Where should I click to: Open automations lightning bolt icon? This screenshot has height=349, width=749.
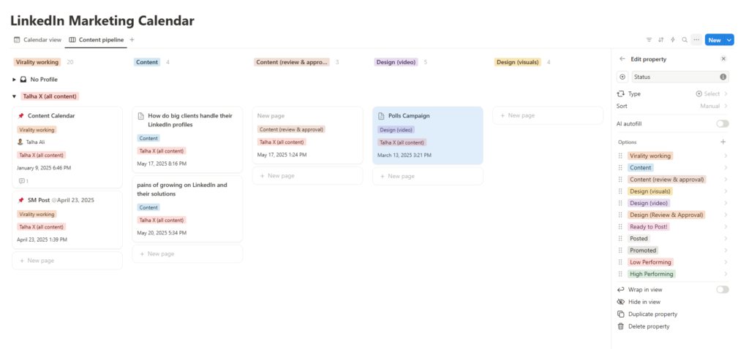point(672,40)
